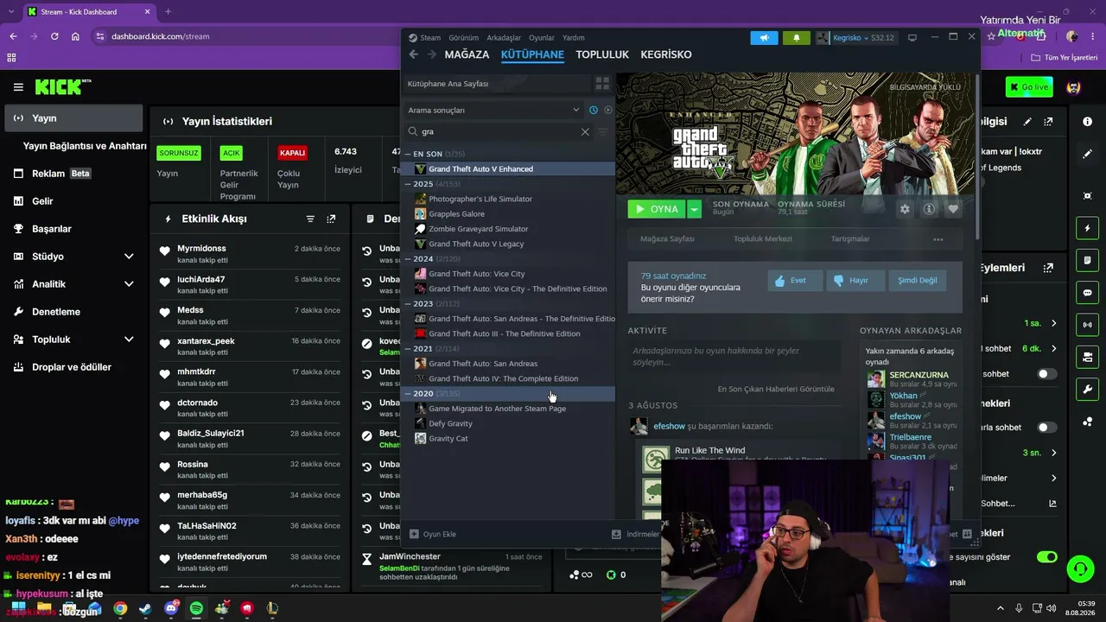Filter the Etkinlik Akışı feed

(x=310, y=219)
